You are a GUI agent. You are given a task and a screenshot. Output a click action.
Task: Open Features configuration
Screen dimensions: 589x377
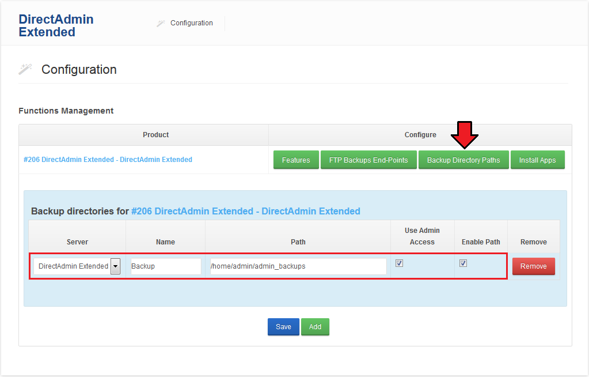click(x=296, y=160)
